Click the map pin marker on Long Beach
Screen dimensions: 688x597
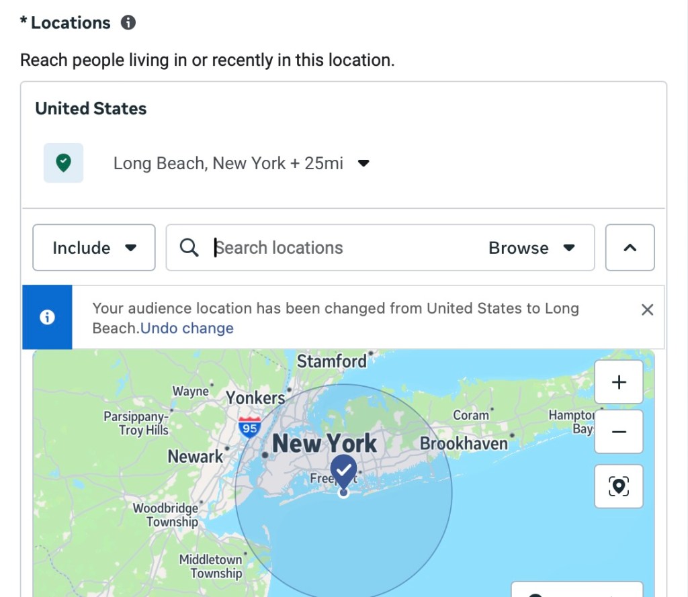tap(344, 471)
